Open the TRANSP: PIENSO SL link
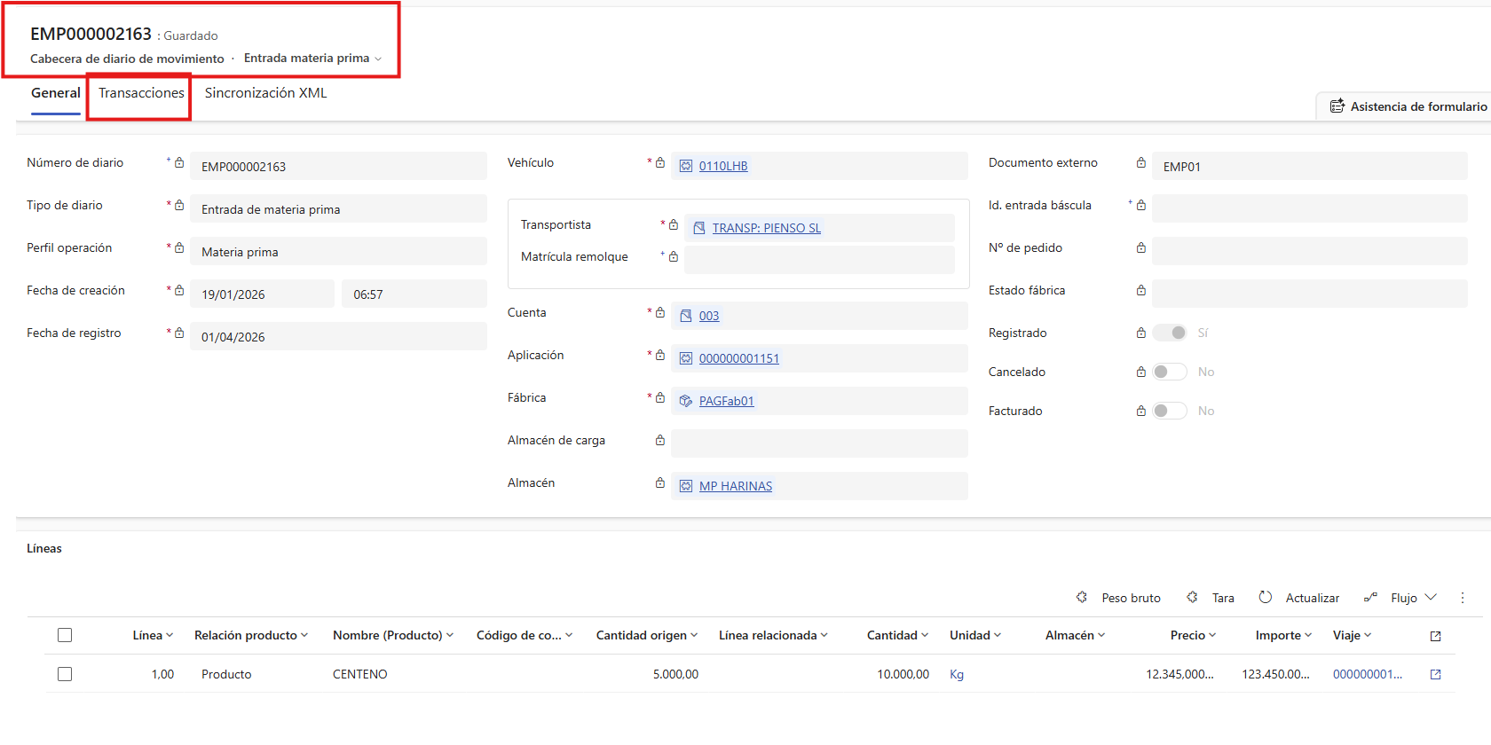 766,228
